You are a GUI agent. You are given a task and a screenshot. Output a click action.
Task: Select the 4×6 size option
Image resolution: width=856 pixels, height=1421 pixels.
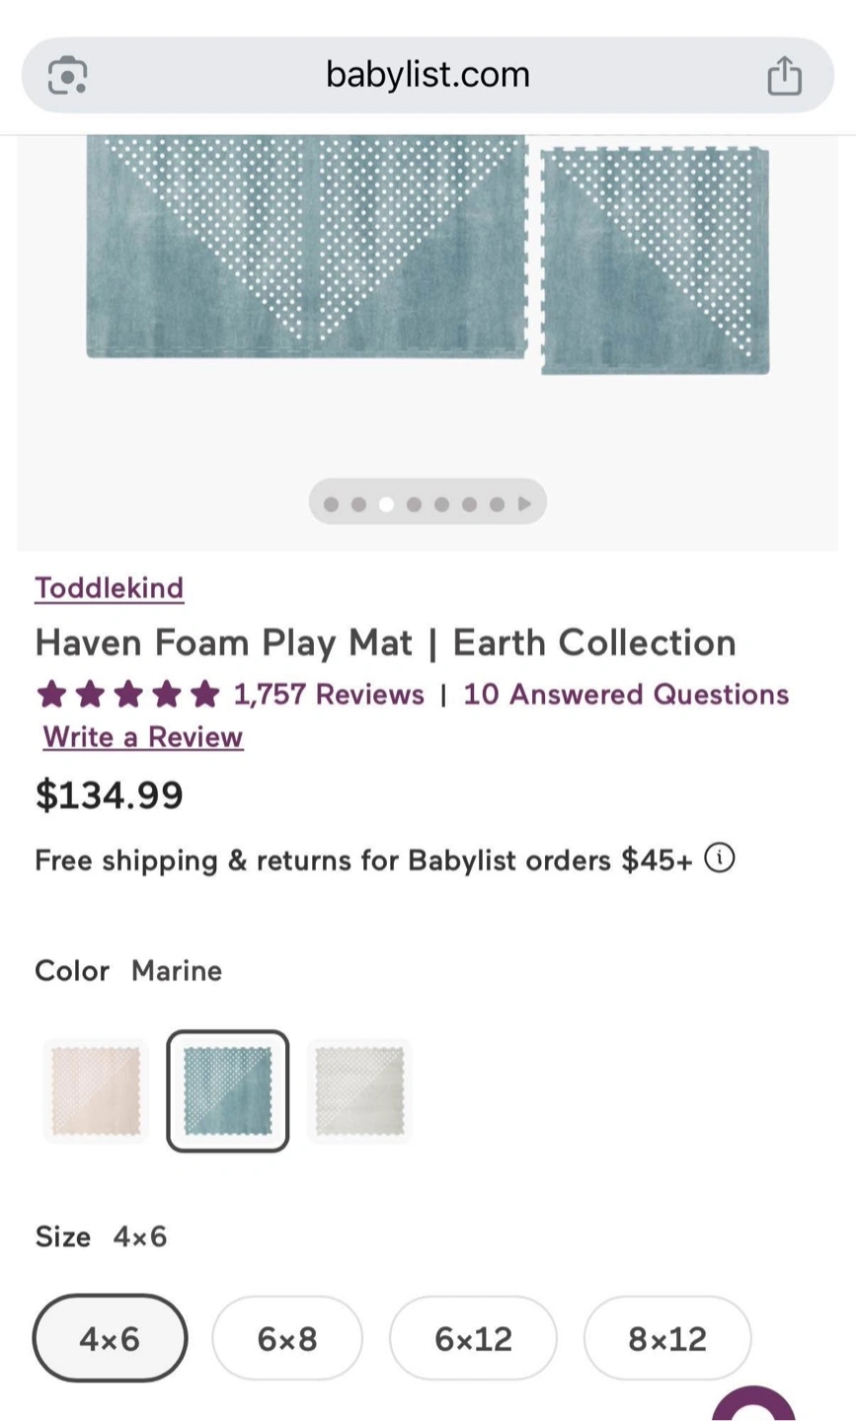click(x=110, y=1338)
